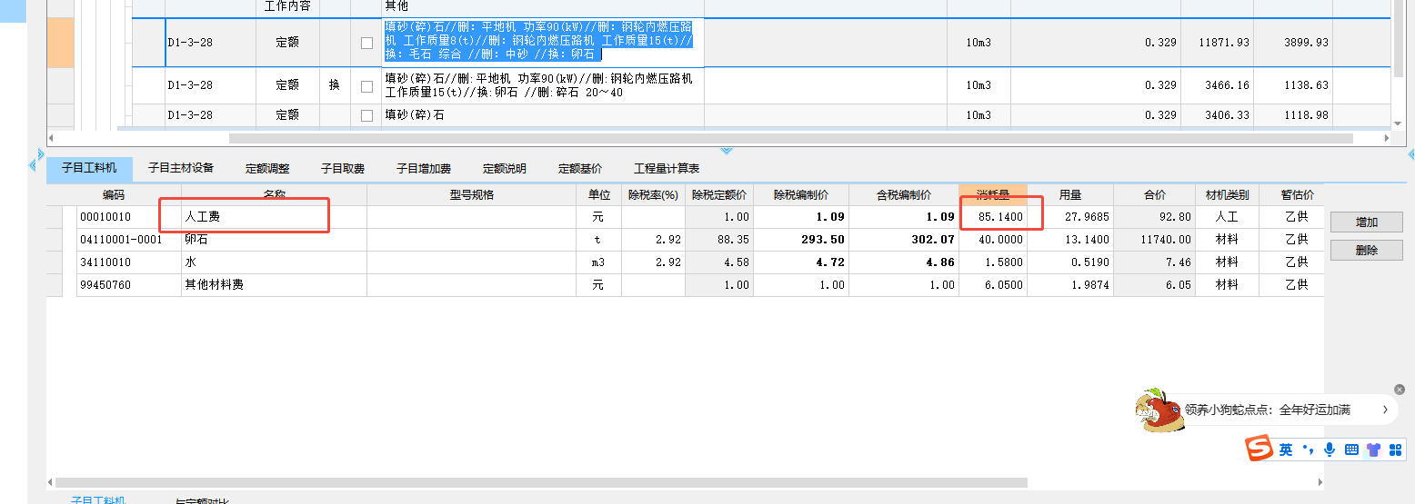Open the 子目主材设备 tab
Image resolution: width=1415 pixels, height=504 pixels.
click(181, 169)
